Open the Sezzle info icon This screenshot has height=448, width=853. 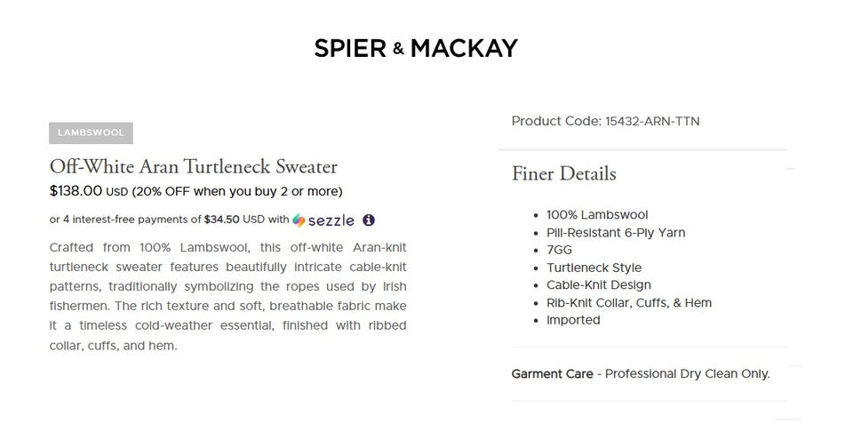click(369, 220)
